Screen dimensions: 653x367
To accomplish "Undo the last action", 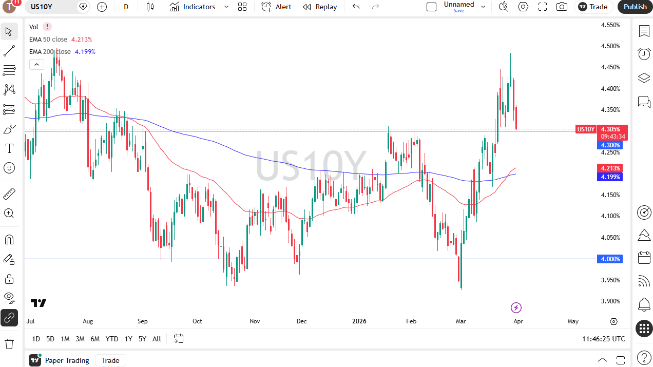I will click(x=356, y=7).
